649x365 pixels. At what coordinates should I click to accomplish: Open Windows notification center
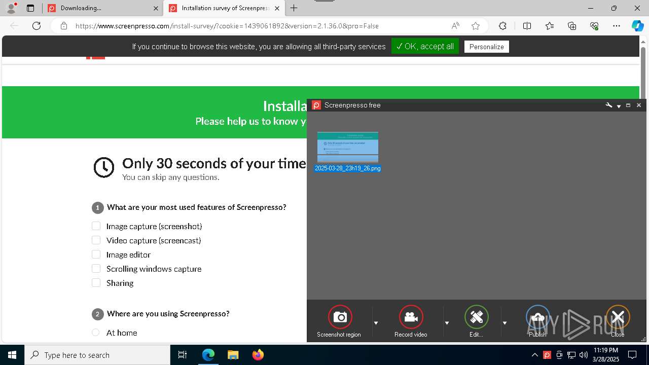tap(633, 355)
